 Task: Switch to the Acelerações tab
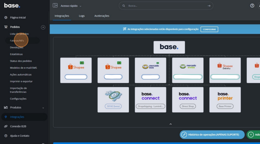pos(102,16)
